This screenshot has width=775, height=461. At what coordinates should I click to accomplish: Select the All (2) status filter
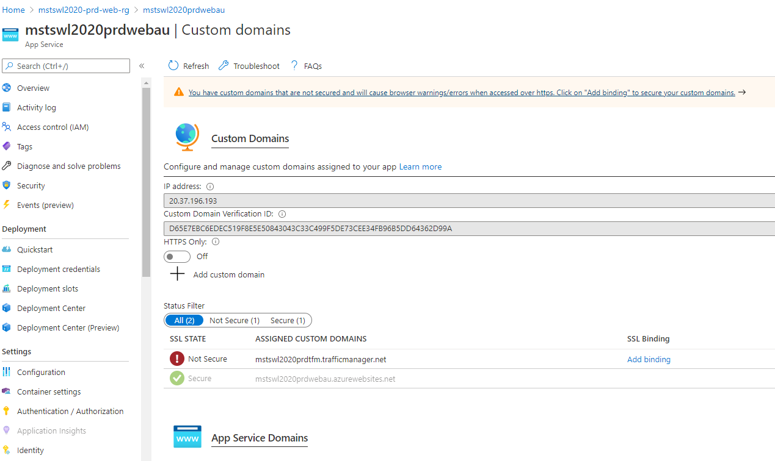pos(184,320)
